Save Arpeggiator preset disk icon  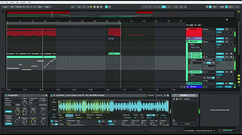(x=46, y=95)
